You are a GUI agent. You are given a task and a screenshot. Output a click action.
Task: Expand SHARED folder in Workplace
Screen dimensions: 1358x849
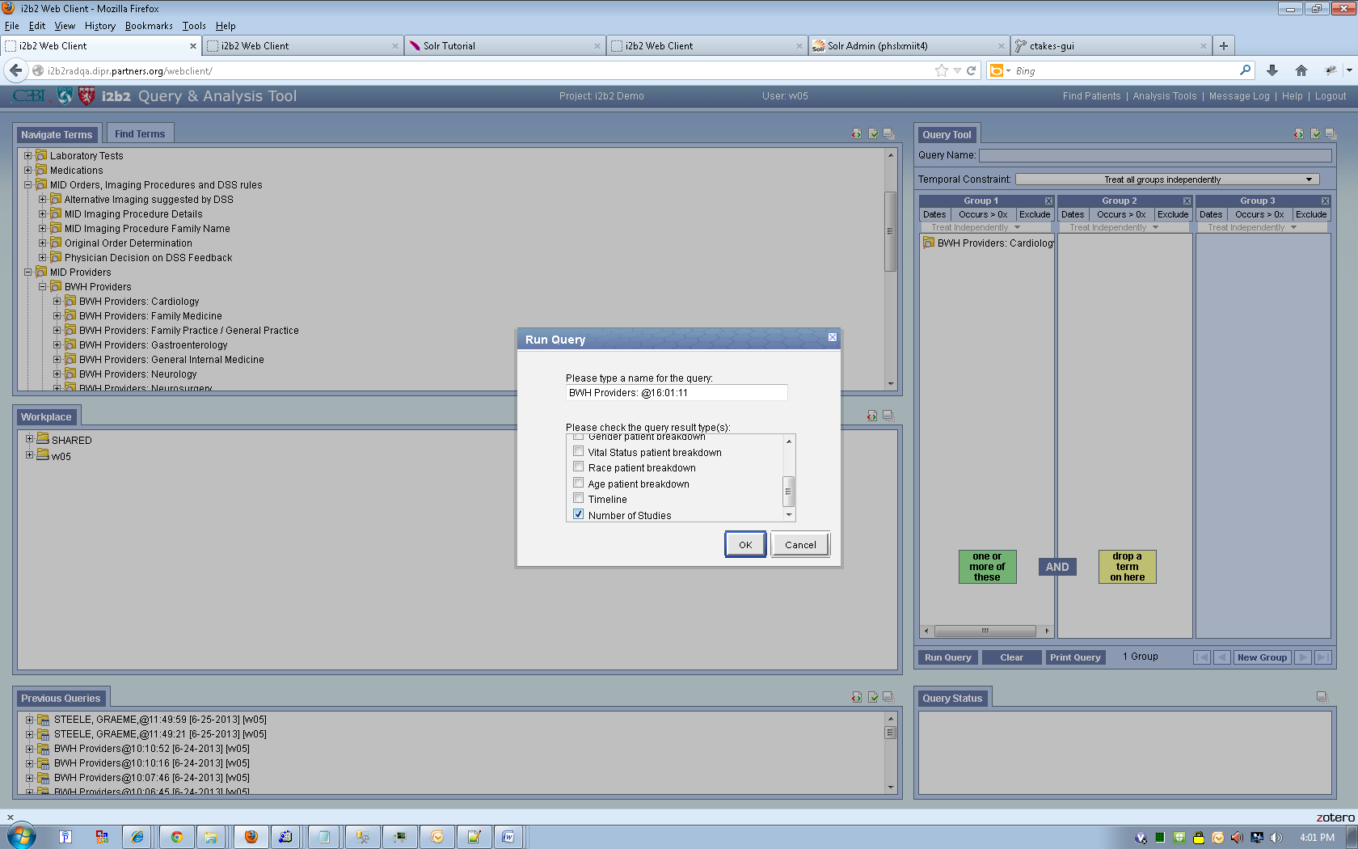(x=29, y=439)
